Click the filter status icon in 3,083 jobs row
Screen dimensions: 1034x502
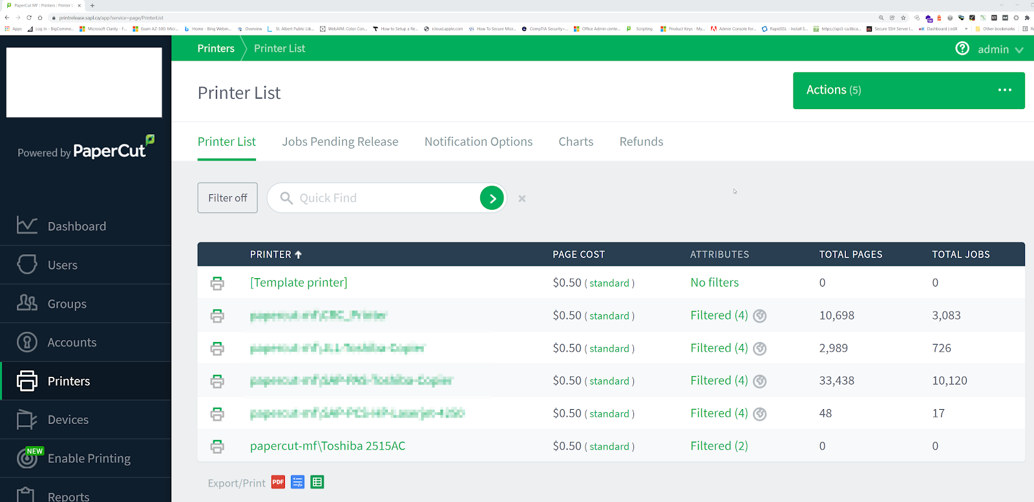pyautogui.click(x=760, y=316)
